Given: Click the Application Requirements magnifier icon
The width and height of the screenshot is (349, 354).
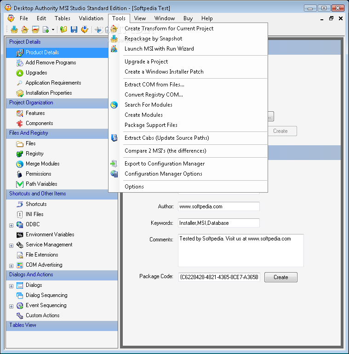Looking at the screenshot, I should tap(20, 83).
